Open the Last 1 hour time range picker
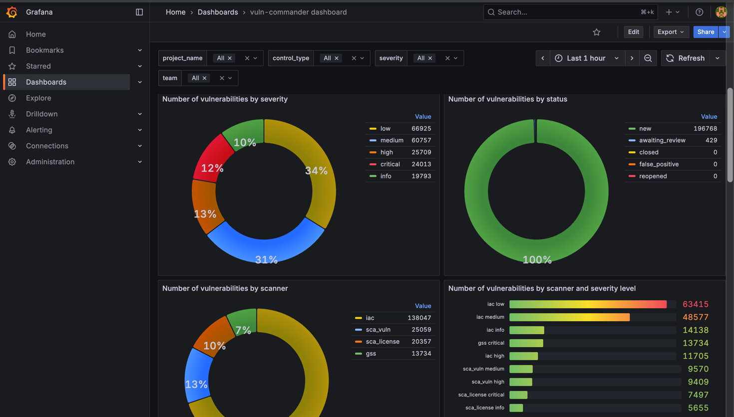Image resolution: width=734 pixels, height=417 pixels. (x=587, y=58)
